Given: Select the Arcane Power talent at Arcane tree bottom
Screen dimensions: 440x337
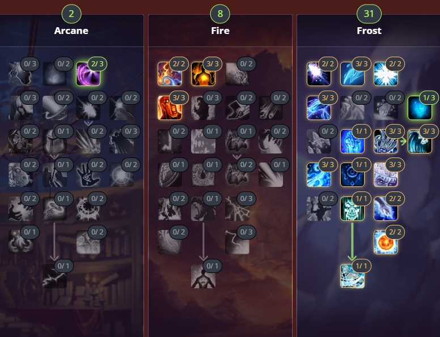Looking at the screenshot, I should click(x=54, y=276).
